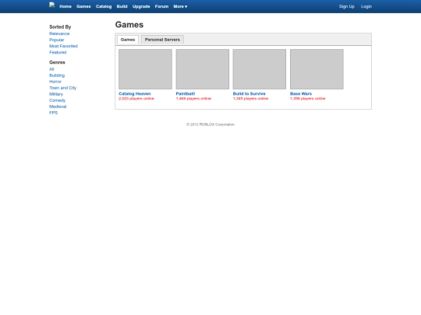This screenshot has width=421, height=315.
Task: Click the Sorted By sidebar heading
Action: [x=60, y=26]
